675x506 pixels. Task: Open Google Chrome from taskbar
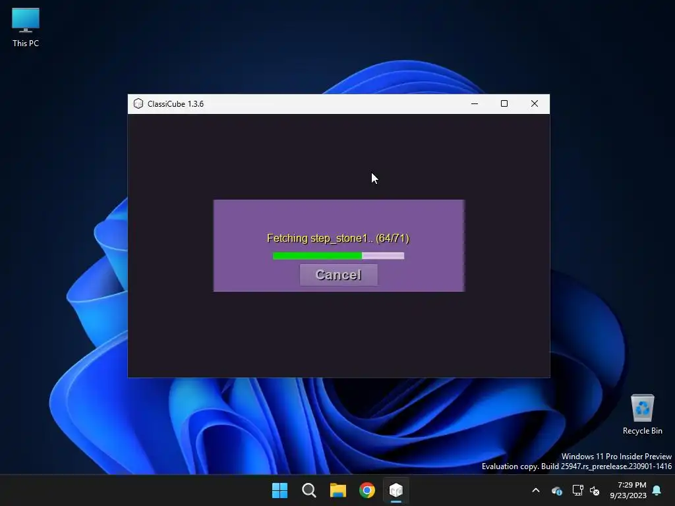click(x=367, y=490)
